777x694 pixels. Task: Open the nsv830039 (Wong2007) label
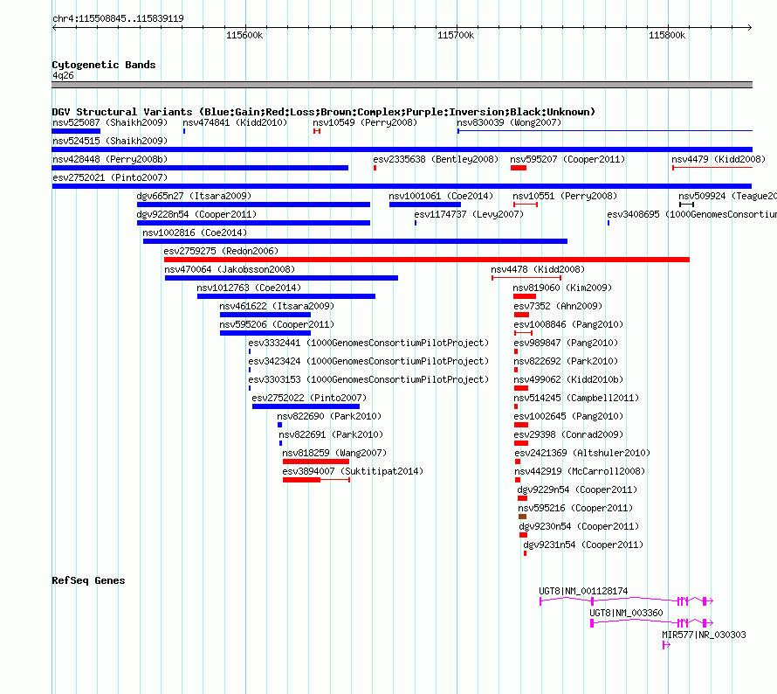tap(509, 122)
